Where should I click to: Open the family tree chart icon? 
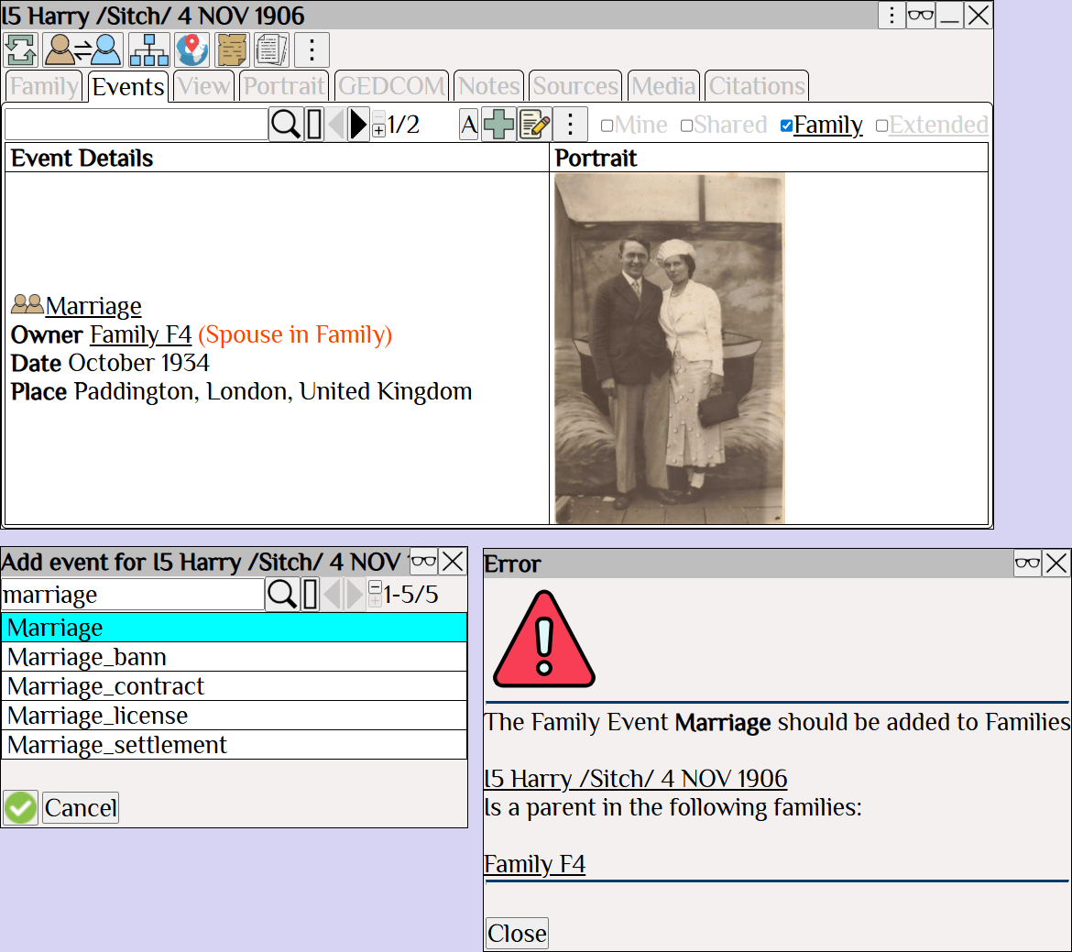pos(148,50)
